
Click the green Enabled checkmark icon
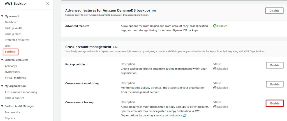tap(215, 26)
